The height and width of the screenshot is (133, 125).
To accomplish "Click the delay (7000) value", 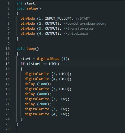I will (43, 104).
